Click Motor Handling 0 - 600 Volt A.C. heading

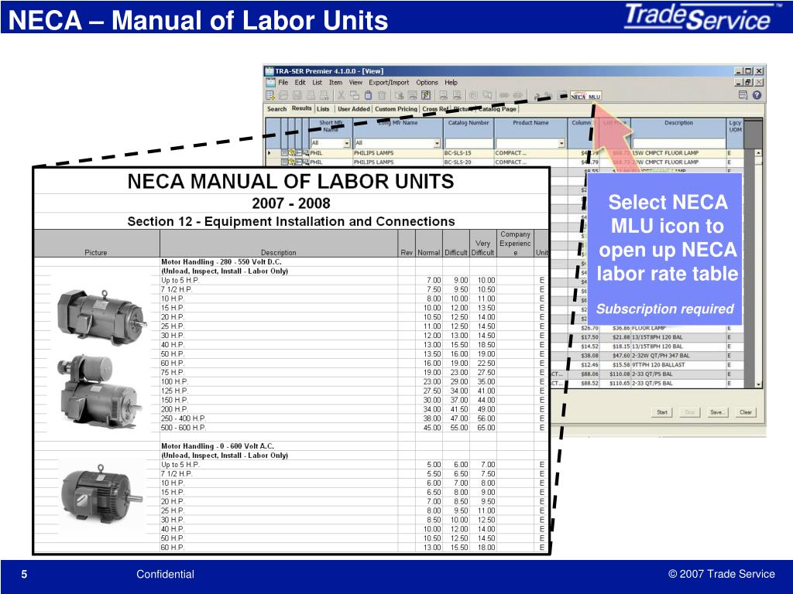click(218, 446)
